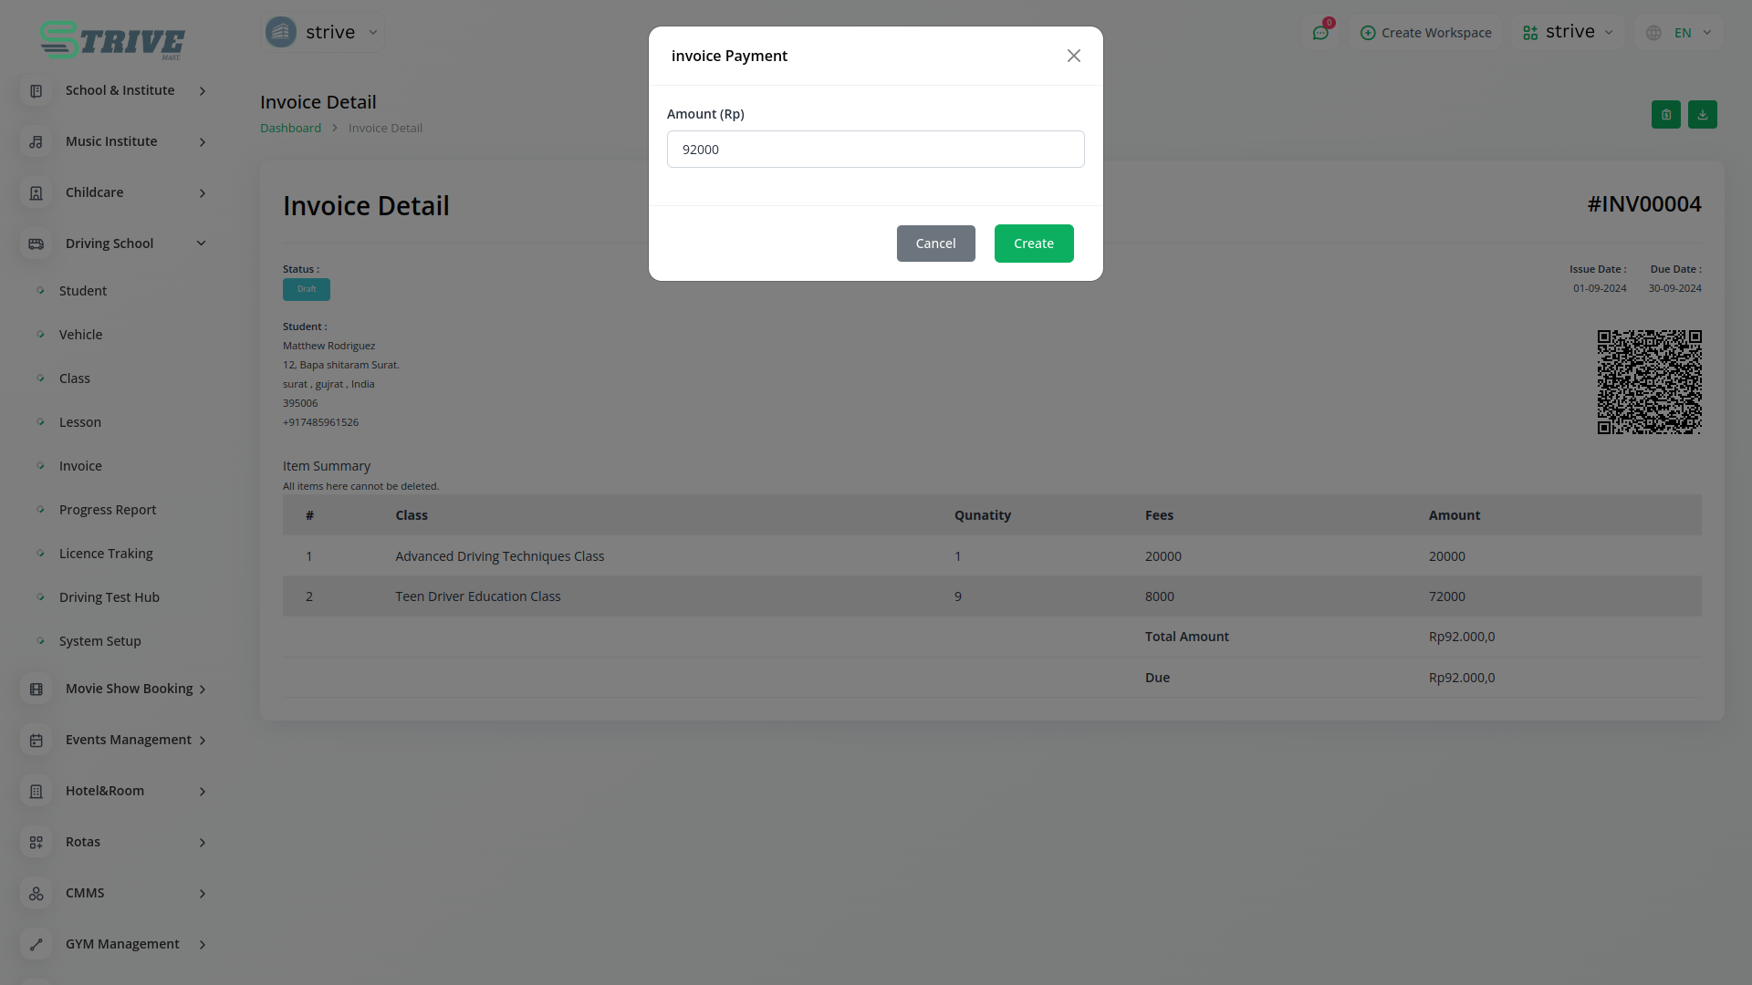Select Progress Report in sidebar

(108, 510)
